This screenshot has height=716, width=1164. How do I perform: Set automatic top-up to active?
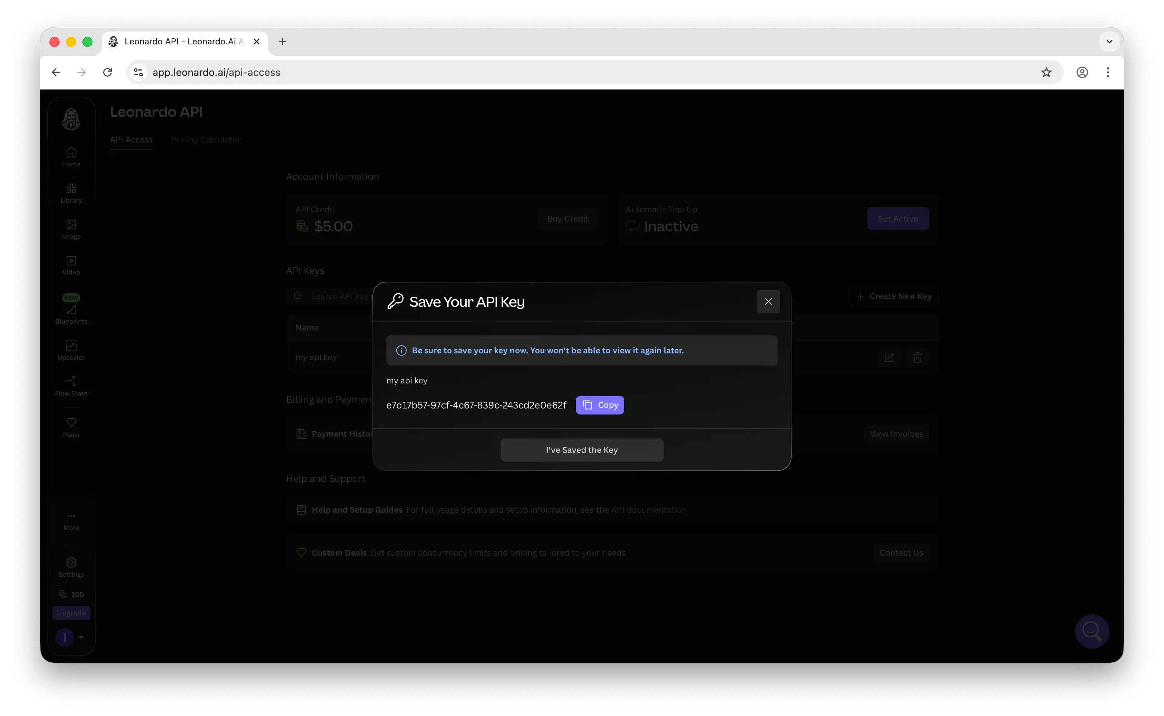click(x=898, y=218)
